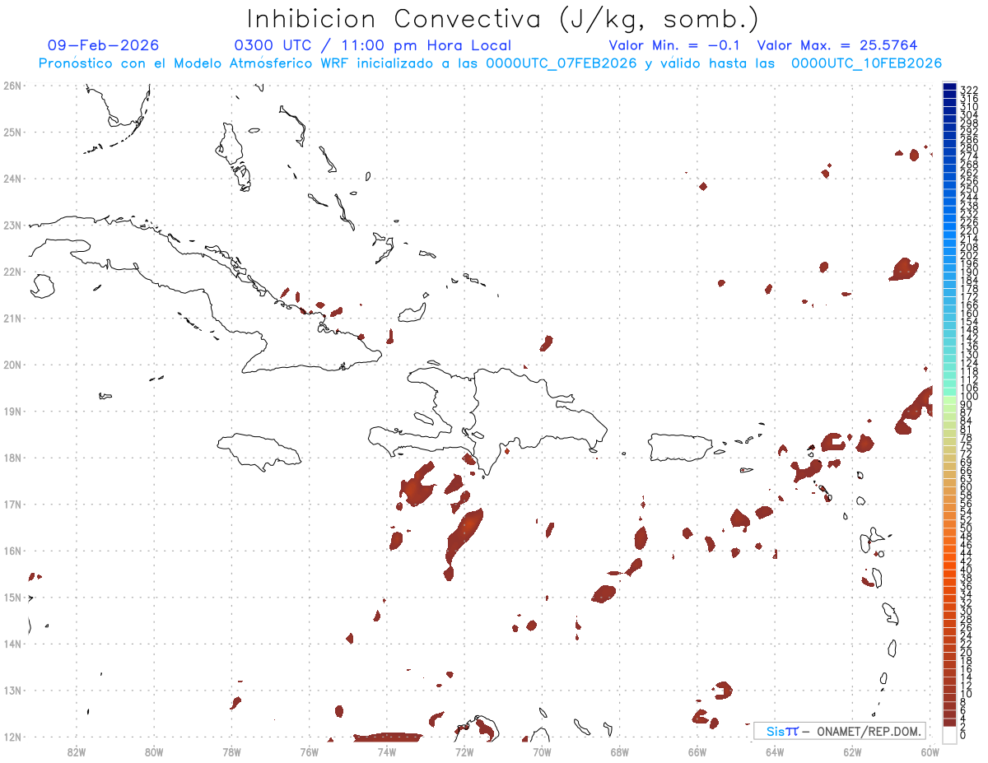The height and width of the screenshot is (763, 988).
Task: Click the 60W longitude label
Action: tap(930, 751)
